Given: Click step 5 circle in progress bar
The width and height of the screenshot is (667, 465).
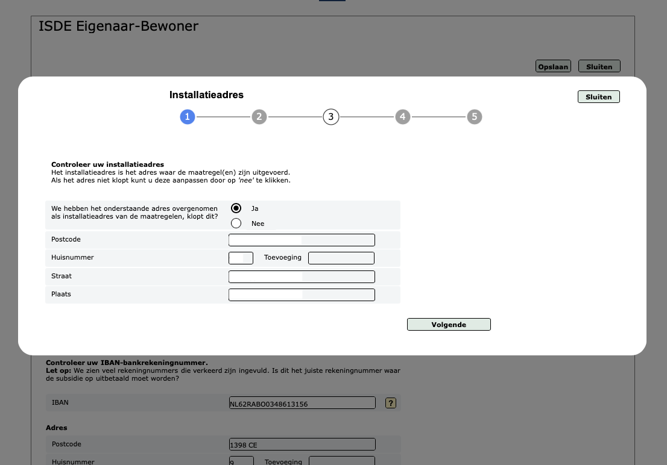Looking at the screenshot, I should pos(475,117).
